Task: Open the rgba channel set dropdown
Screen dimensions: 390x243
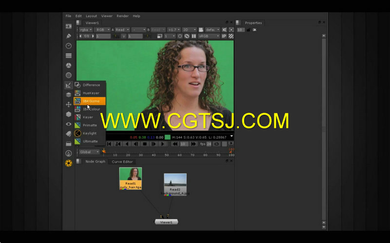Action: 86,30
